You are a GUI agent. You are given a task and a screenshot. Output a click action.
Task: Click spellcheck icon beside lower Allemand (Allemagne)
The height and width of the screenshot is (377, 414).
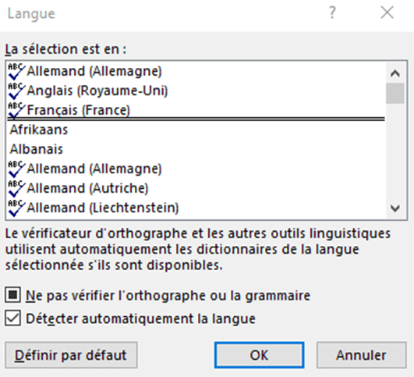pyautogui.click(x=16, y=169)
